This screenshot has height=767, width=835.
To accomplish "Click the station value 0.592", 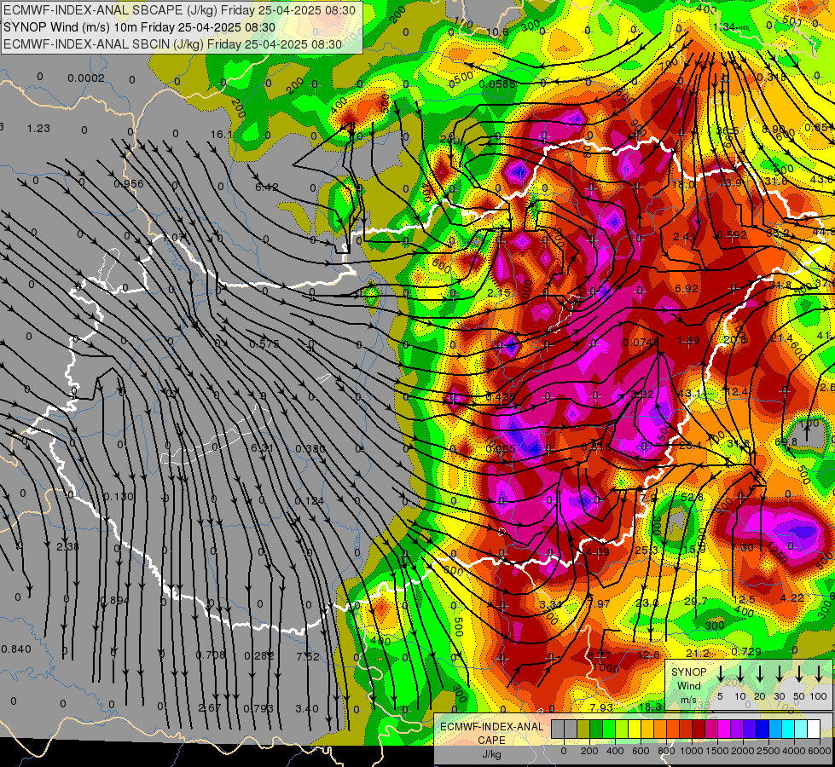I will 732,234.
